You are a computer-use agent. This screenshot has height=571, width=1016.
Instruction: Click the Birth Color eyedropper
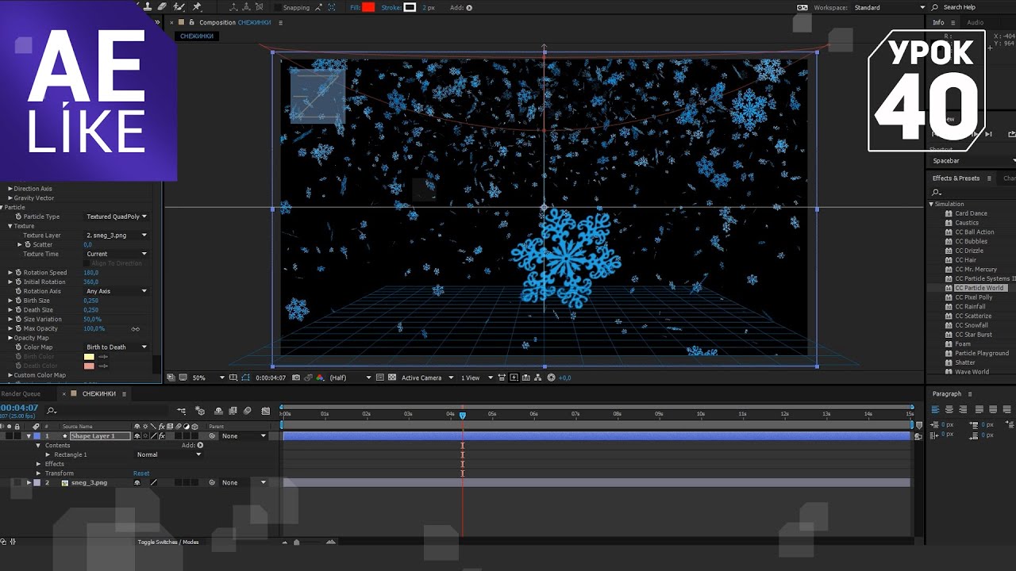pos(102,357)
